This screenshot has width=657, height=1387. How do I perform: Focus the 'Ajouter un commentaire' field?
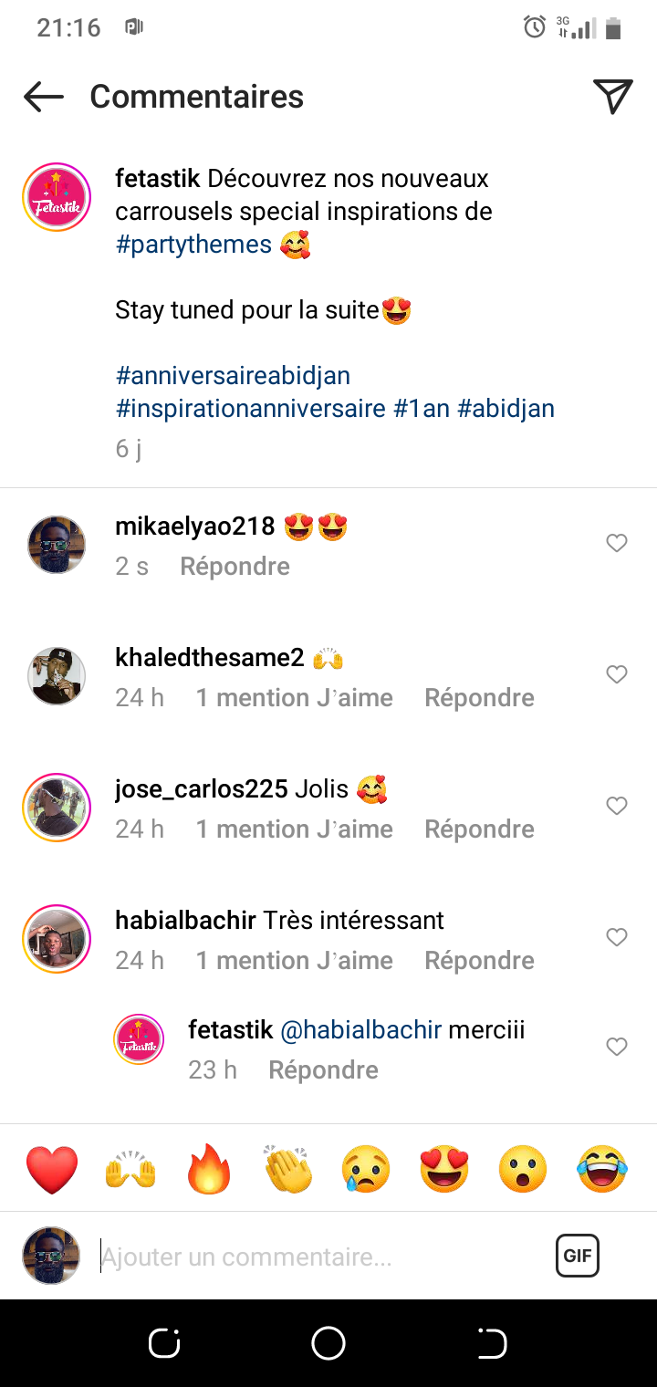[319, 1257]
